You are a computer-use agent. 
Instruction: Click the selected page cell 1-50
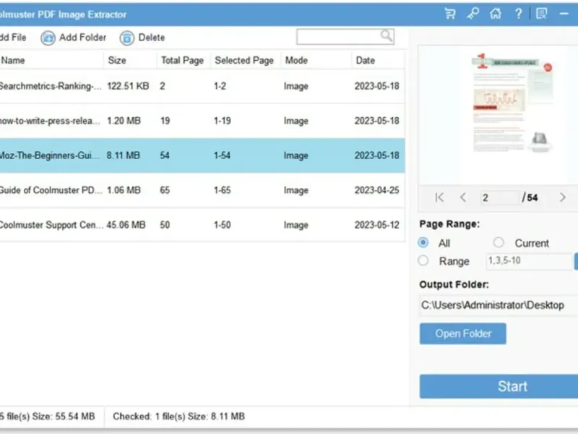pos(223,225)
